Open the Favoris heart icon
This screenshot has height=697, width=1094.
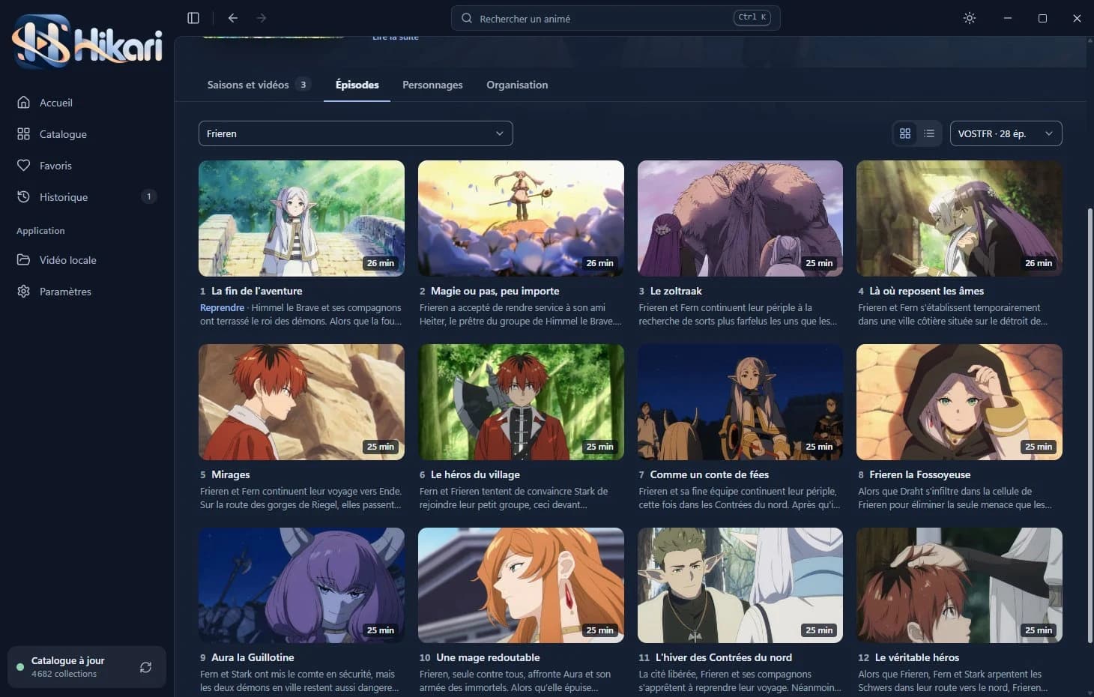coord(24,165)
